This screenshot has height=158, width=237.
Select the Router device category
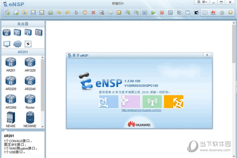tap(6, 32)
